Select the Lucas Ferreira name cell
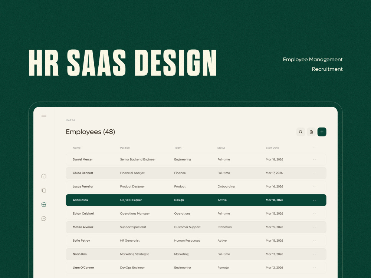Viewport: 371px width, 278px height. (83, 186)
